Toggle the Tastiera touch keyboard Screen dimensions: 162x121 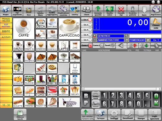coord(96,95)
